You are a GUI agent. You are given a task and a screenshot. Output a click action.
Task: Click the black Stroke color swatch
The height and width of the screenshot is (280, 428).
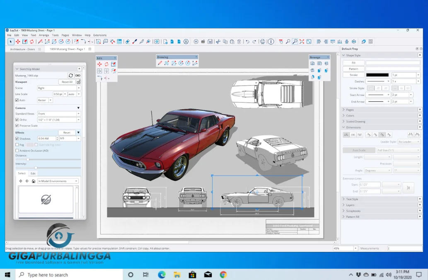pos(377,75)
